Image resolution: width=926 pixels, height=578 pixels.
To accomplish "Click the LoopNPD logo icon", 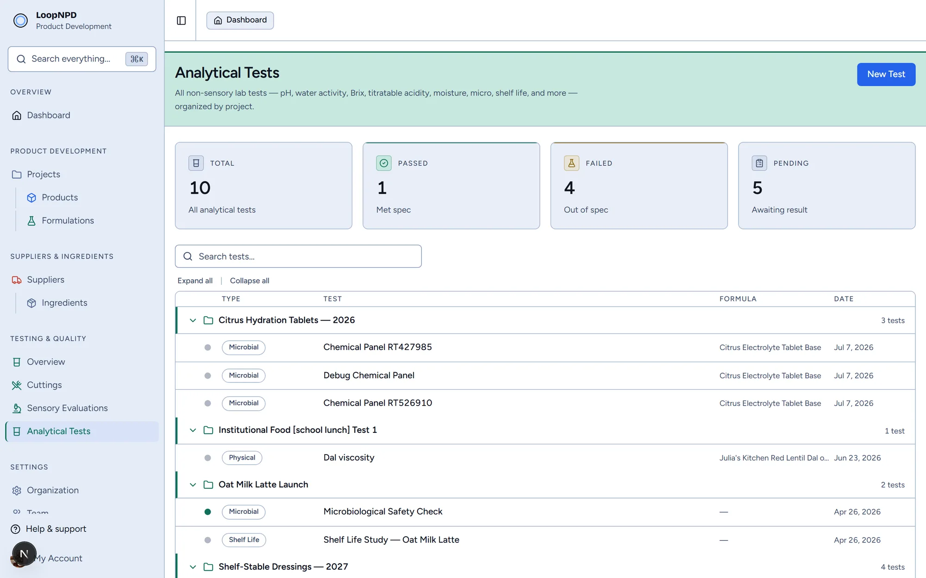I will (x=20, y=20).
